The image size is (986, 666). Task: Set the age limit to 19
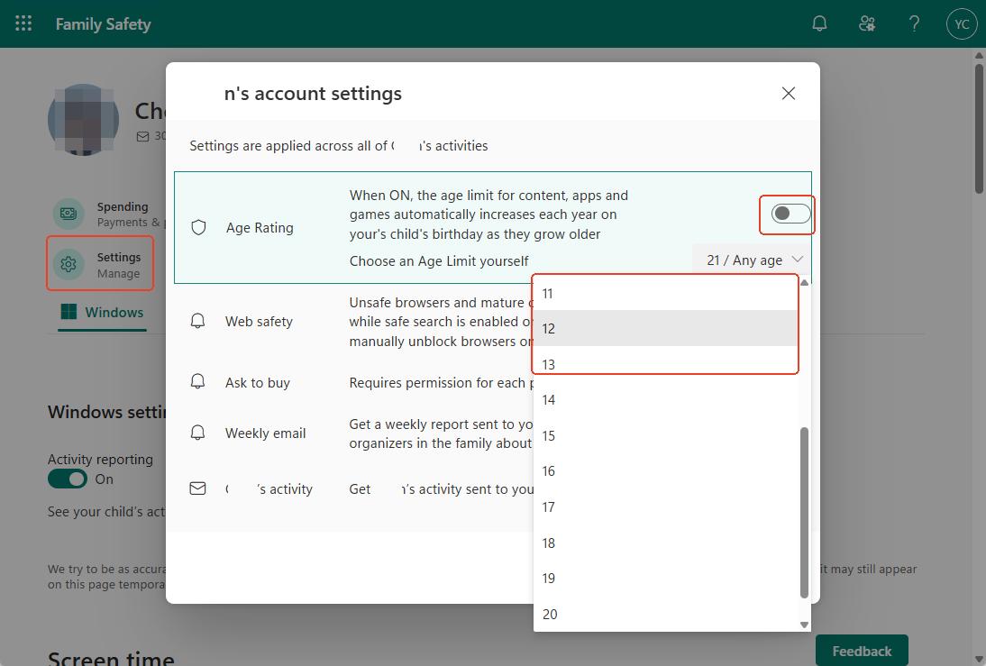665,578
